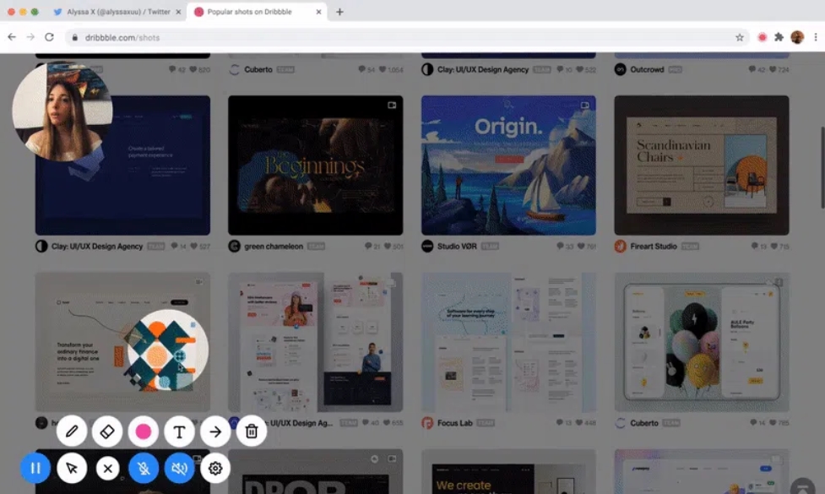
Task: Open the Scandinavian Chairs shot thumbnail
Action: [702, 166]
